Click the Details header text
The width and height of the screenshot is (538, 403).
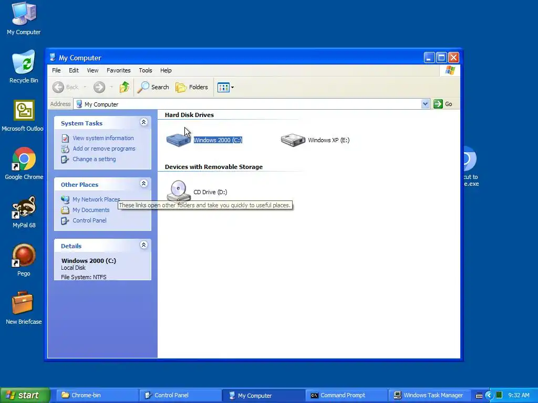pyautogui.click(x=71, y=246)
